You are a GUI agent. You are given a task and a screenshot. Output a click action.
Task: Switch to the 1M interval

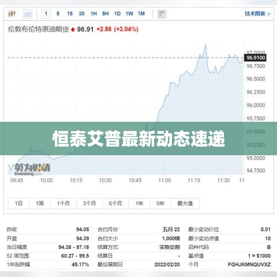click(141, 14)
